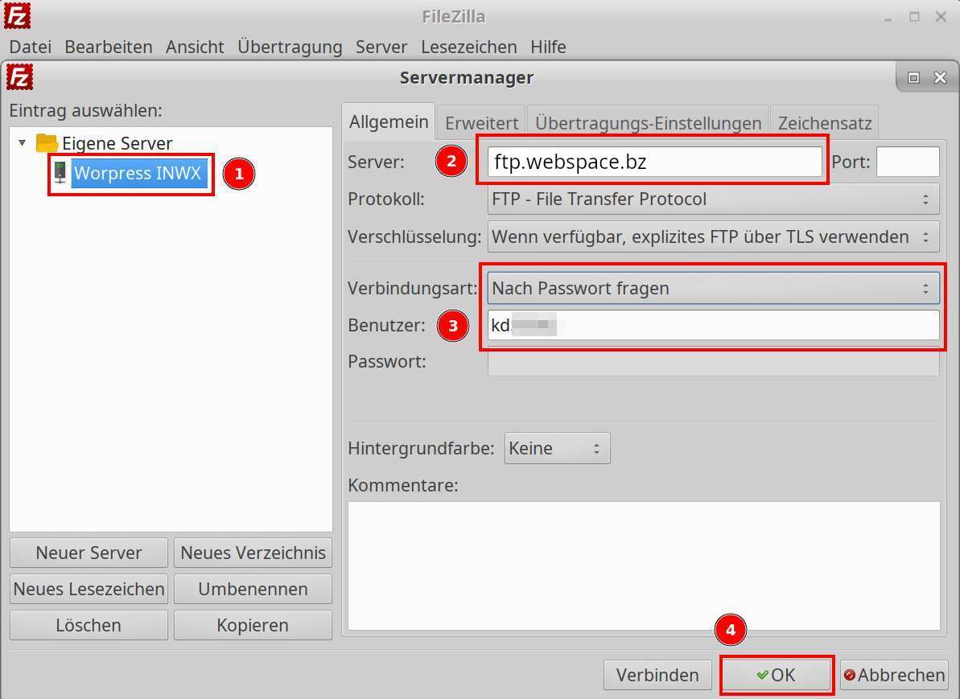Click the server icon beside Worpress INWX
960x699 pixels.
pos(60,172)
